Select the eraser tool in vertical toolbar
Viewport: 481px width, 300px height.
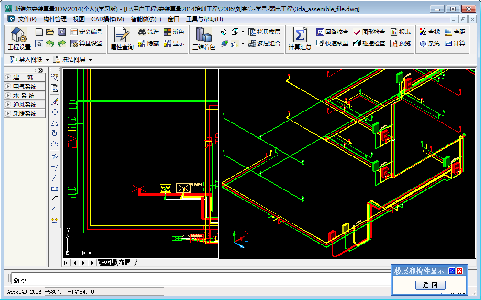(x=55, y=102)
